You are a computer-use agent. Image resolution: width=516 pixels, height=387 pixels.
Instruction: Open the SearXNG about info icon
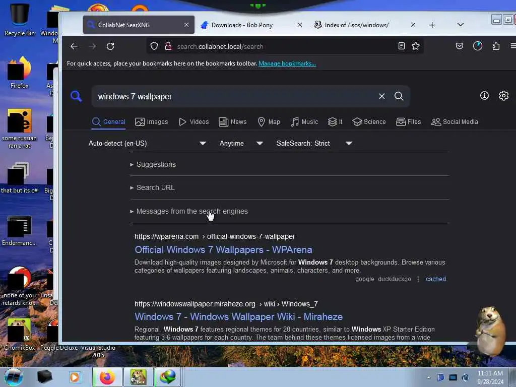click(484, 95)
